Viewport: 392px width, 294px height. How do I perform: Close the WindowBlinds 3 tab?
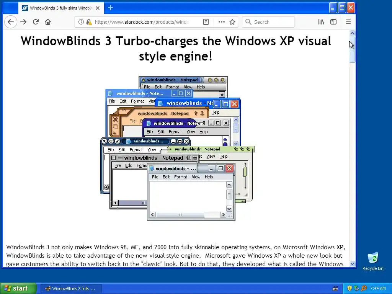(98, 8)
